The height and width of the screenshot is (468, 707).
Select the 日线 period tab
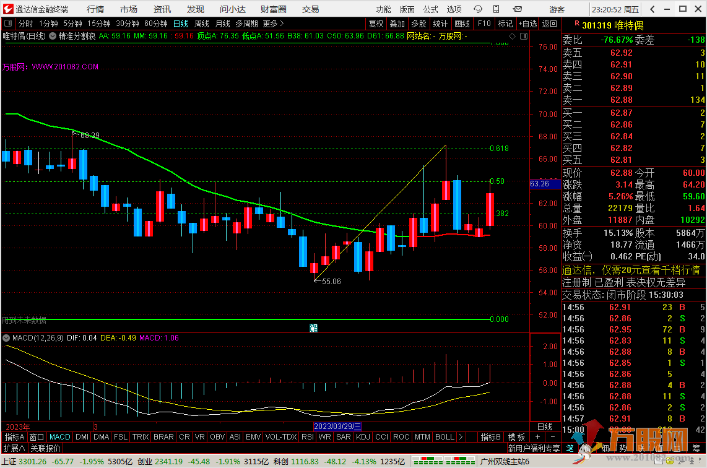click(x=180, y=24)
